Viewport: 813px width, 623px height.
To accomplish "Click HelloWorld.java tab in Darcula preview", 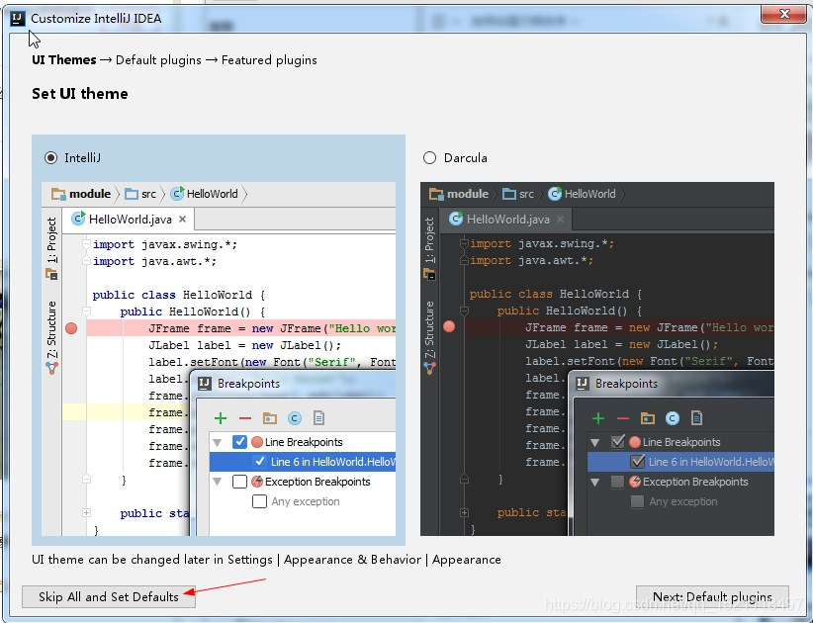I will pos(505,220).
